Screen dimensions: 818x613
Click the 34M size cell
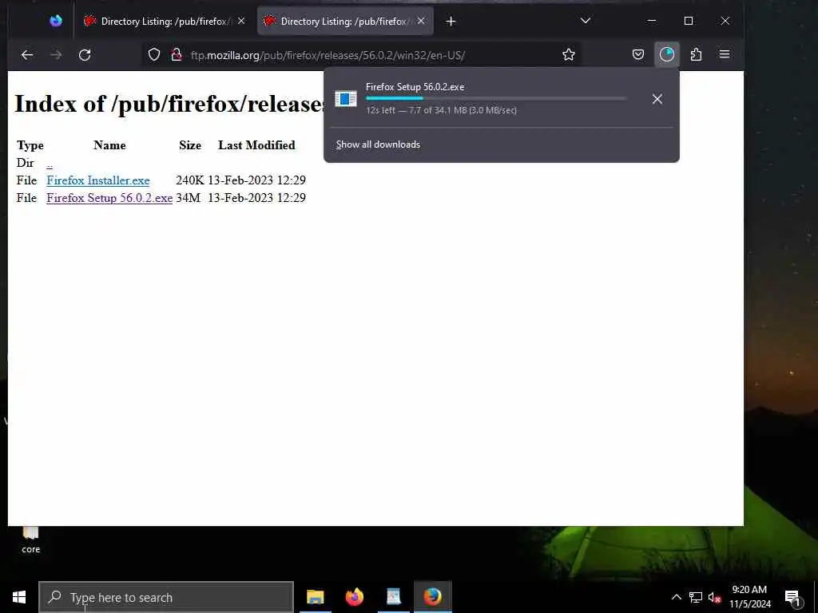(188, 198)
